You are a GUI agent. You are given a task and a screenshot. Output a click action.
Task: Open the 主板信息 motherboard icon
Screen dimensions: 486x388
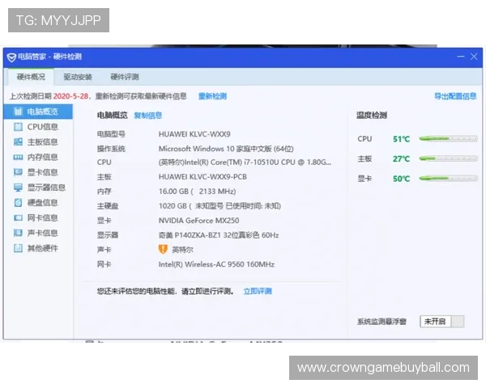(x=19, y=141)
